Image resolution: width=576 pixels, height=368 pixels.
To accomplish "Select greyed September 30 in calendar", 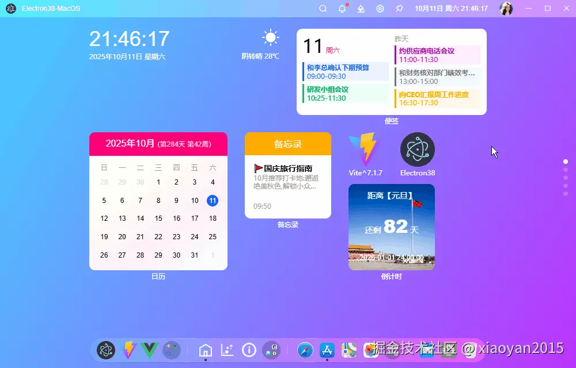I will [x=141, y=182].
